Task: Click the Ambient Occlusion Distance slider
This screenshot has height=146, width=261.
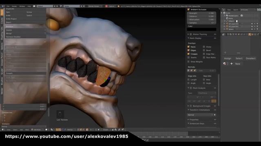Action: pos(201,16)
